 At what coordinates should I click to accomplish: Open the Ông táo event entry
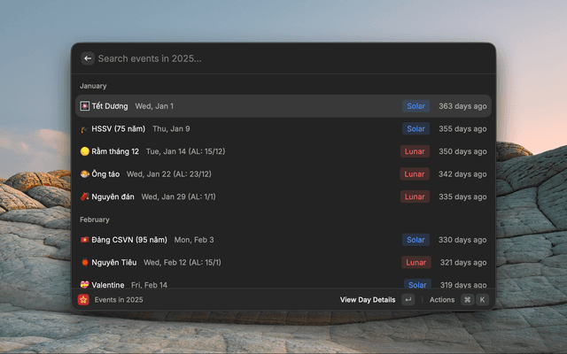coord(266,174)
